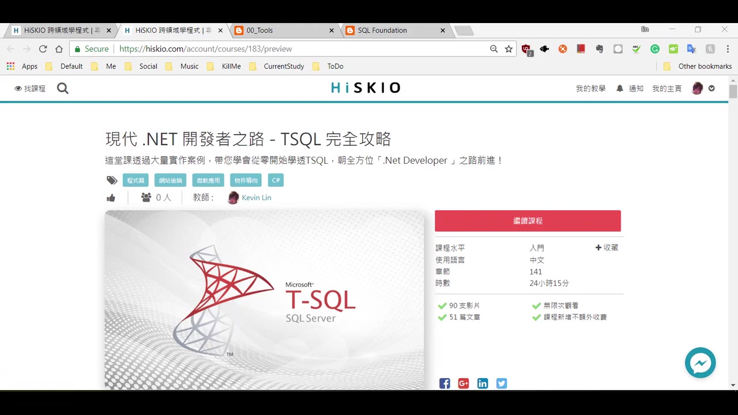
Task: Open instructor Kevin Lin's profile link
Action: coord(256,197)
